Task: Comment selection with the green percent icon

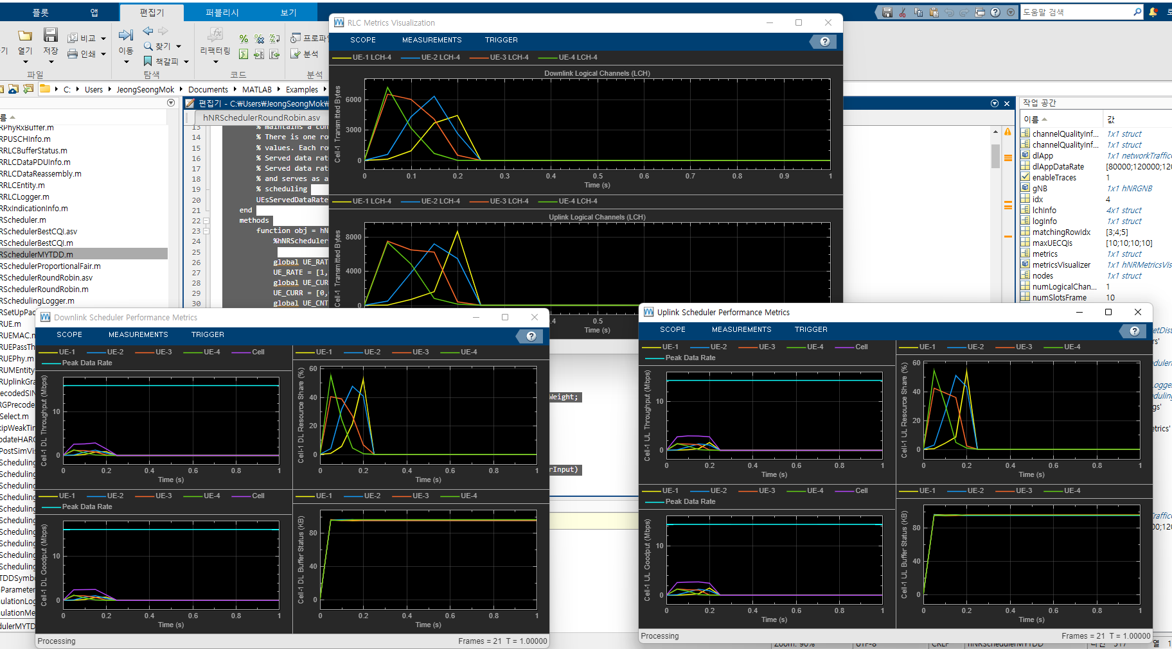Action: point(244,39)
